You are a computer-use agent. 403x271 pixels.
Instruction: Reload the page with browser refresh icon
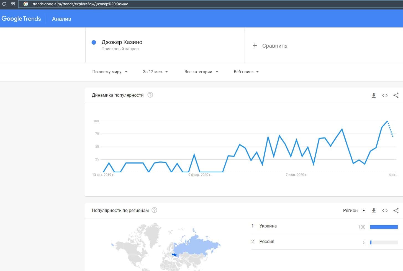[x=4, y=4]
